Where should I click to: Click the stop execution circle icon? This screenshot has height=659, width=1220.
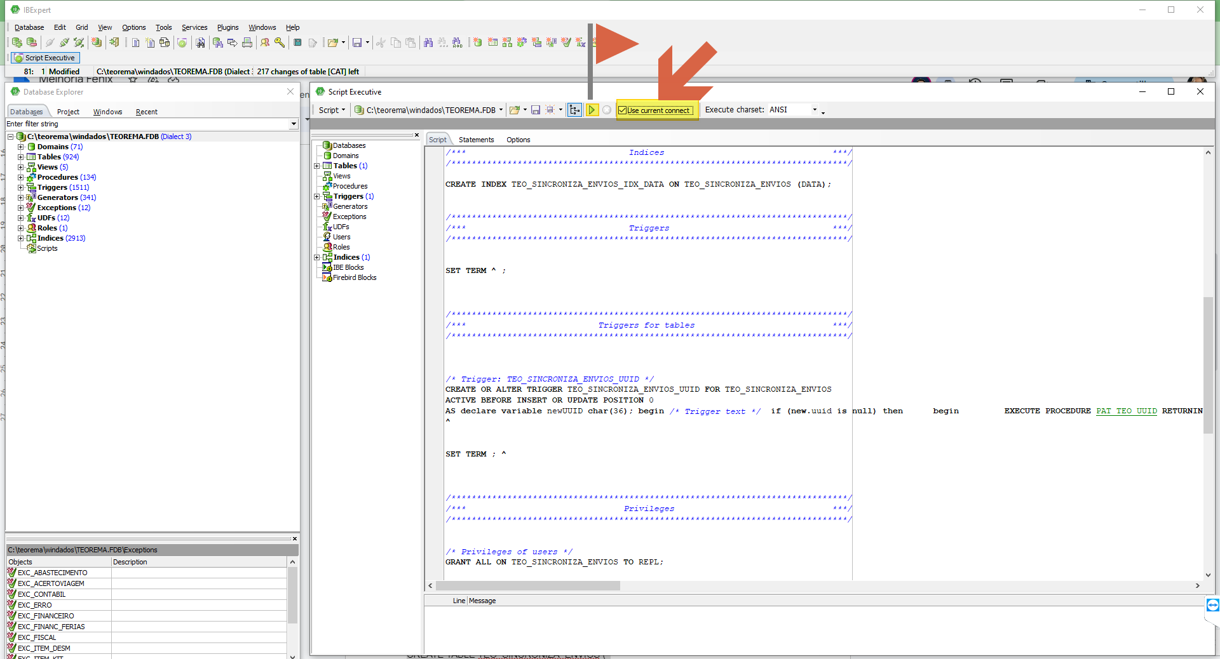(607, 110)
